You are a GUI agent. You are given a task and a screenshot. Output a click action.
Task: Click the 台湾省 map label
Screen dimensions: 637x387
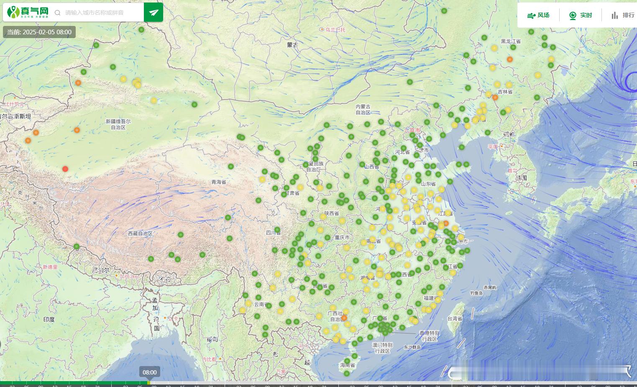455,318
